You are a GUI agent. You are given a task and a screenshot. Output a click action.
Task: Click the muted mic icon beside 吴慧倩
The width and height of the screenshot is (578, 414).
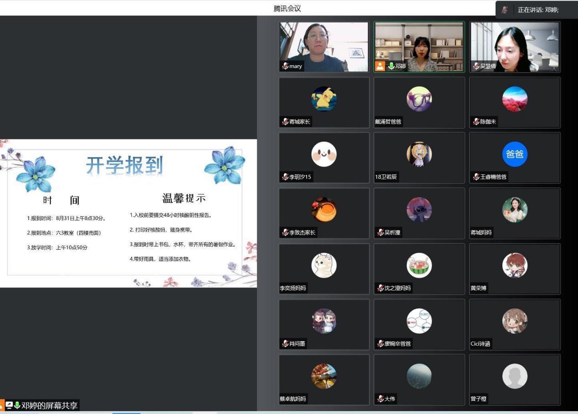coord(476,66)
